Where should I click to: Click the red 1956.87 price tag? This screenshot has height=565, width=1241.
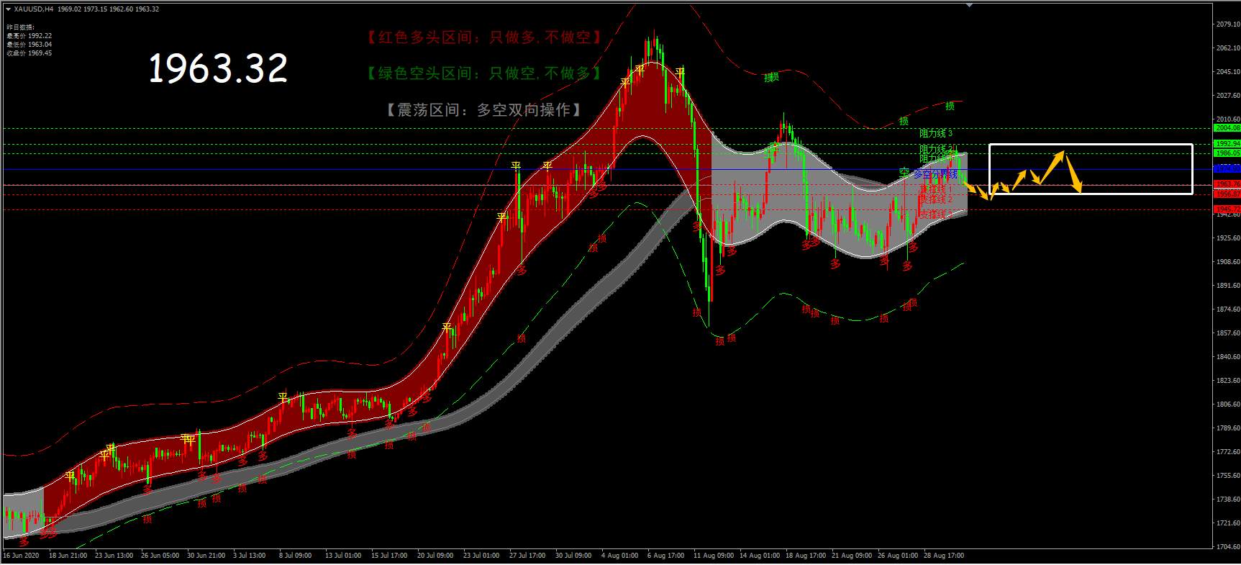(1227, 194)
